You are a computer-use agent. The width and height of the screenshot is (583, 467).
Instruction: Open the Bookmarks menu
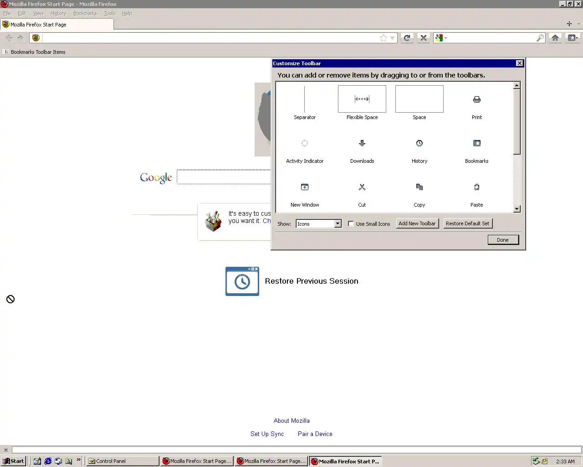coord(85,13)
